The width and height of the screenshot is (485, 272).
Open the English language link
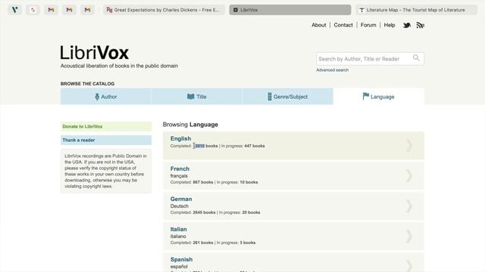pyautogui.click(x=180, y=138)
